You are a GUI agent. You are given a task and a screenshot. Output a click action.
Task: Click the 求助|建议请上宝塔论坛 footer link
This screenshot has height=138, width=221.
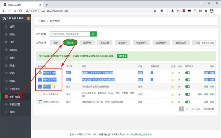[x=141, y=134]
